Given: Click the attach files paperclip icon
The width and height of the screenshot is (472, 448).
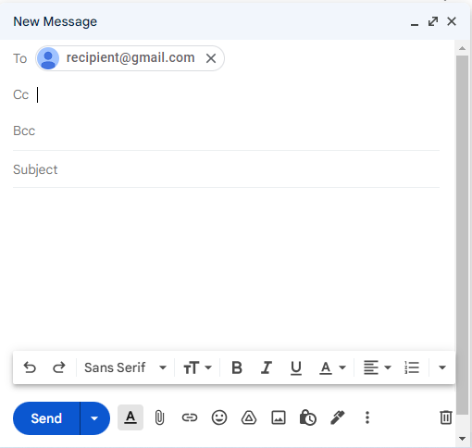Looking at the screenshot, I should [159, 418].
